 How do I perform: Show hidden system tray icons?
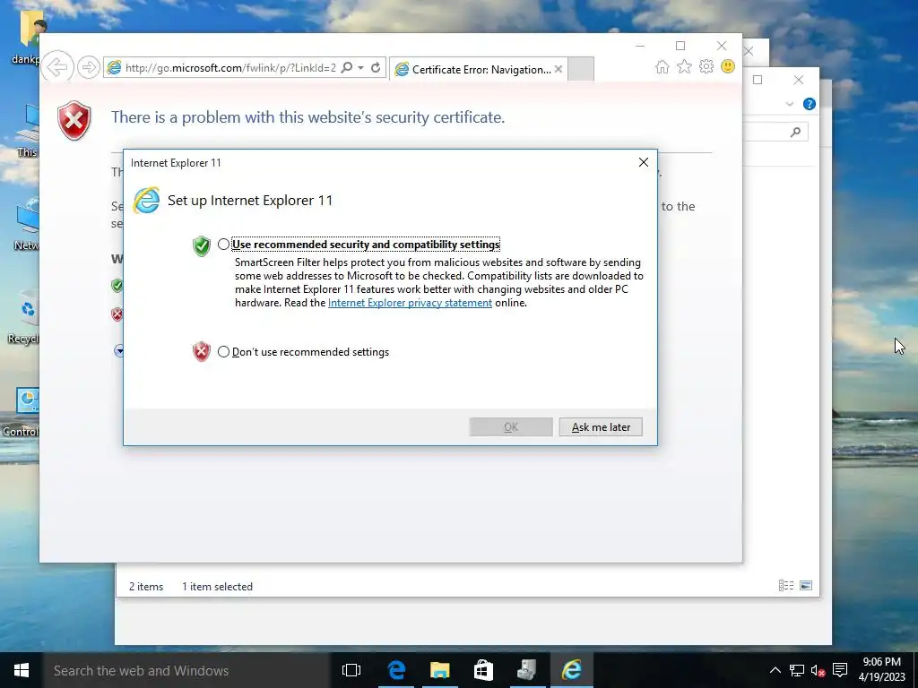(775, 670)
